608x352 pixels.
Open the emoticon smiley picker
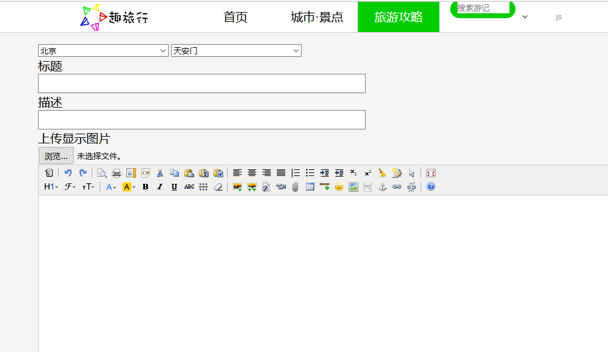tap(339, 187)
